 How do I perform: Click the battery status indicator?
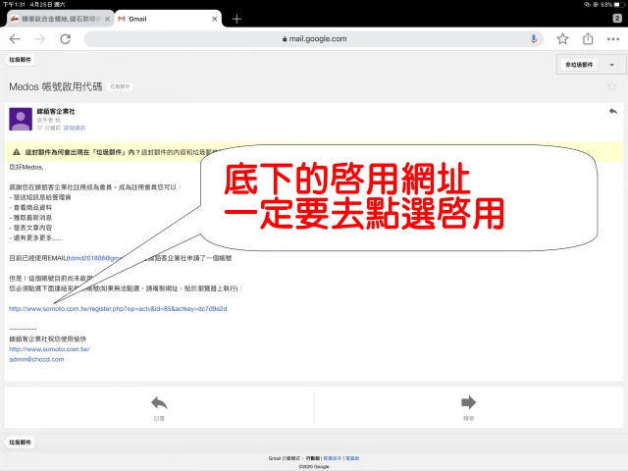618,4
